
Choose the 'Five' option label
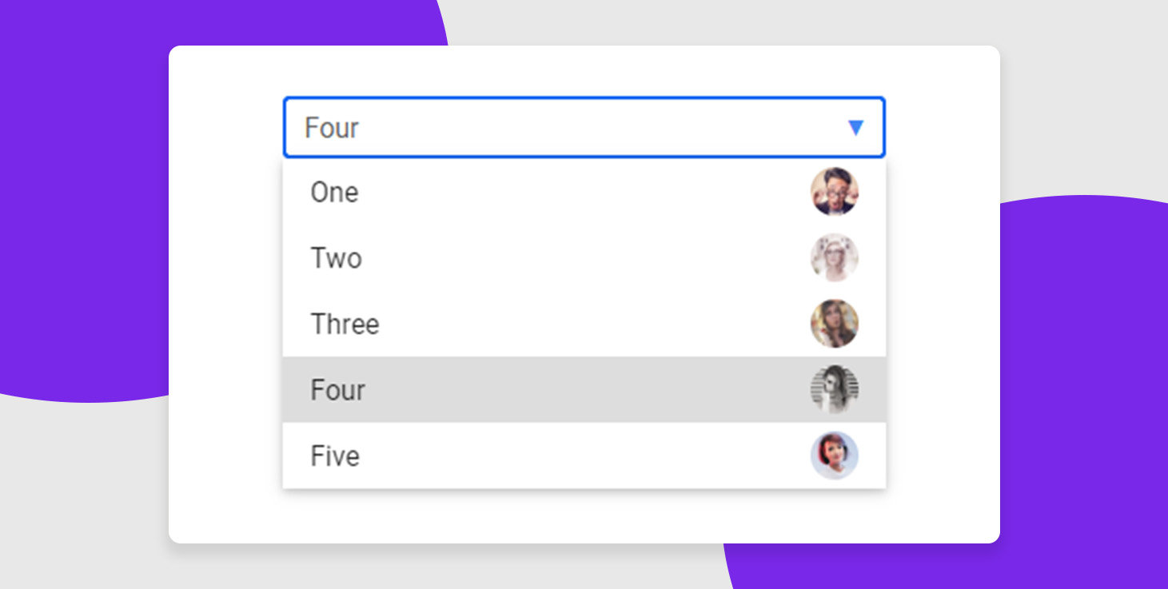click(x=335, y=456)
